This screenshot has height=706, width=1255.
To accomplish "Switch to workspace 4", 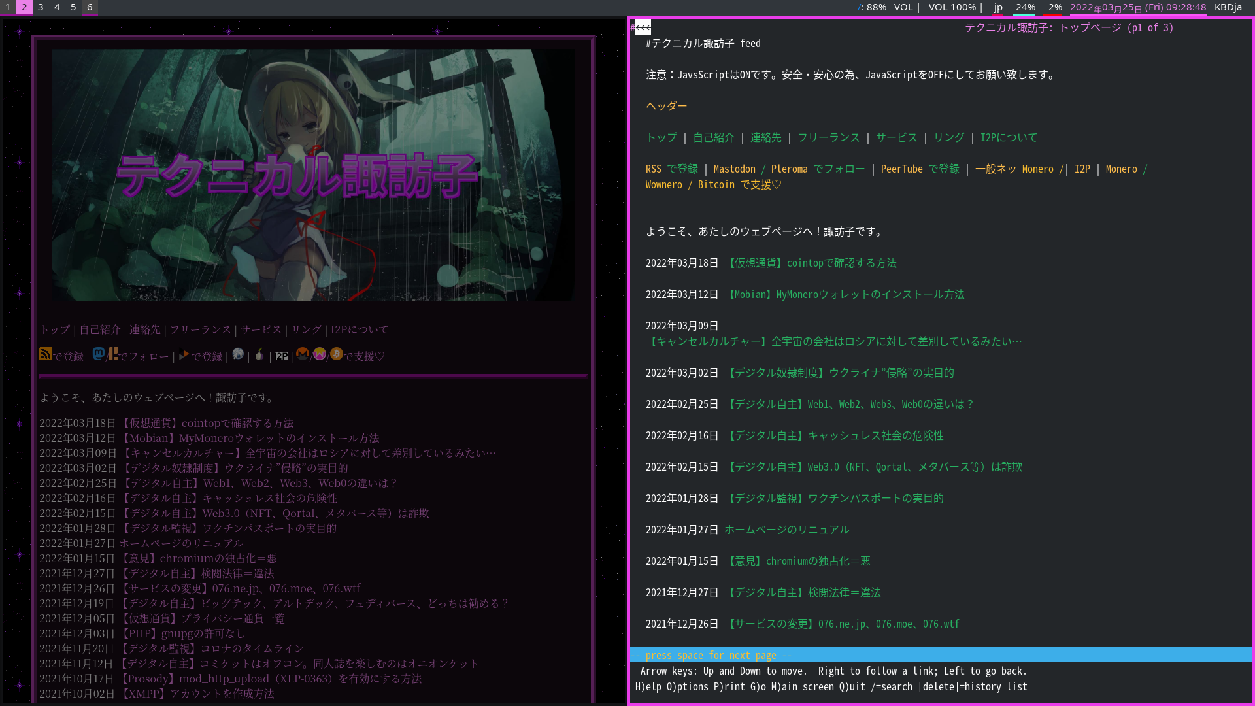I will coord(57,7).
